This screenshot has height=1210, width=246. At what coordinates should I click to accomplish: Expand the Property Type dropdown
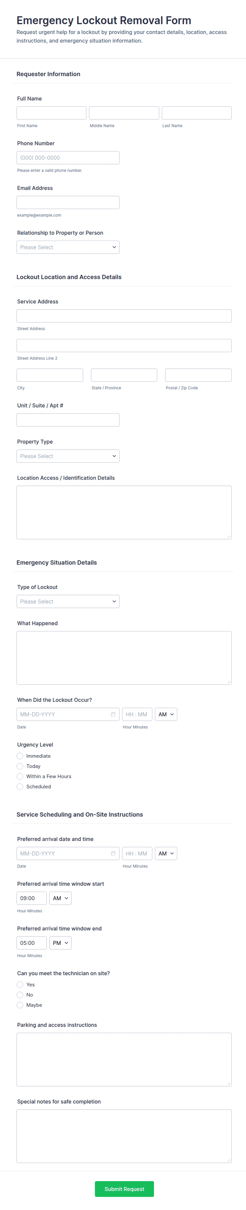[68, 456]
